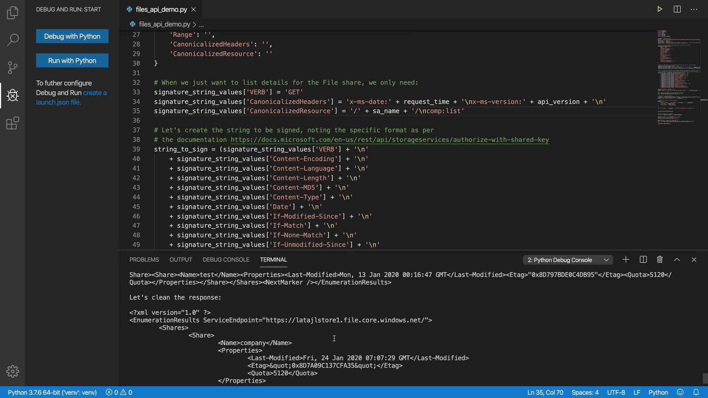Click the Debug with Python button

[x=72, y=36]
